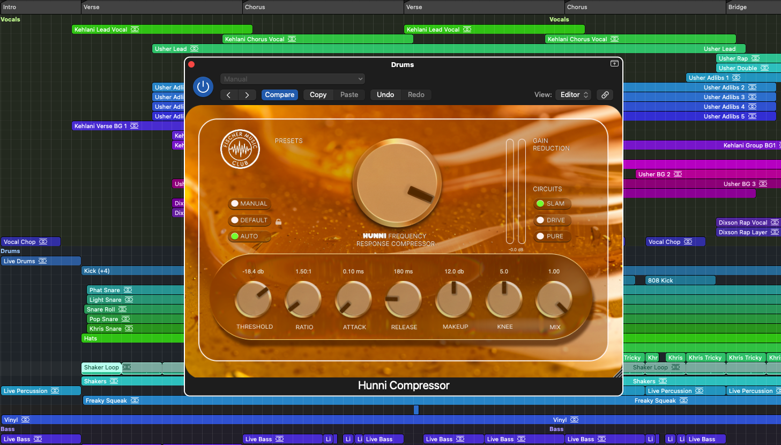Click the expand window icon of Drums plugin

tap(614, 64)
